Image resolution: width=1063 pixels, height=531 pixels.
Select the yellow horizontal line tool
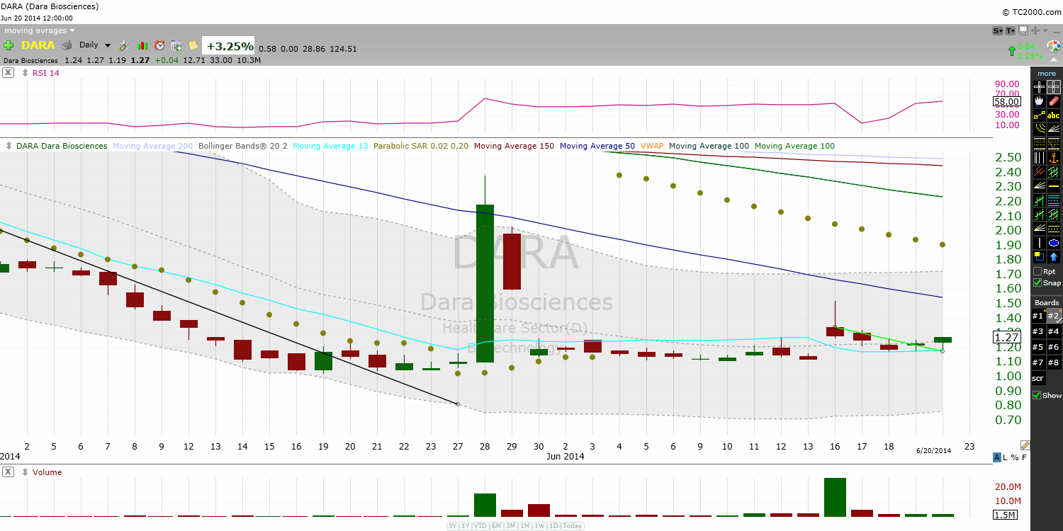tap(1054, 185)
